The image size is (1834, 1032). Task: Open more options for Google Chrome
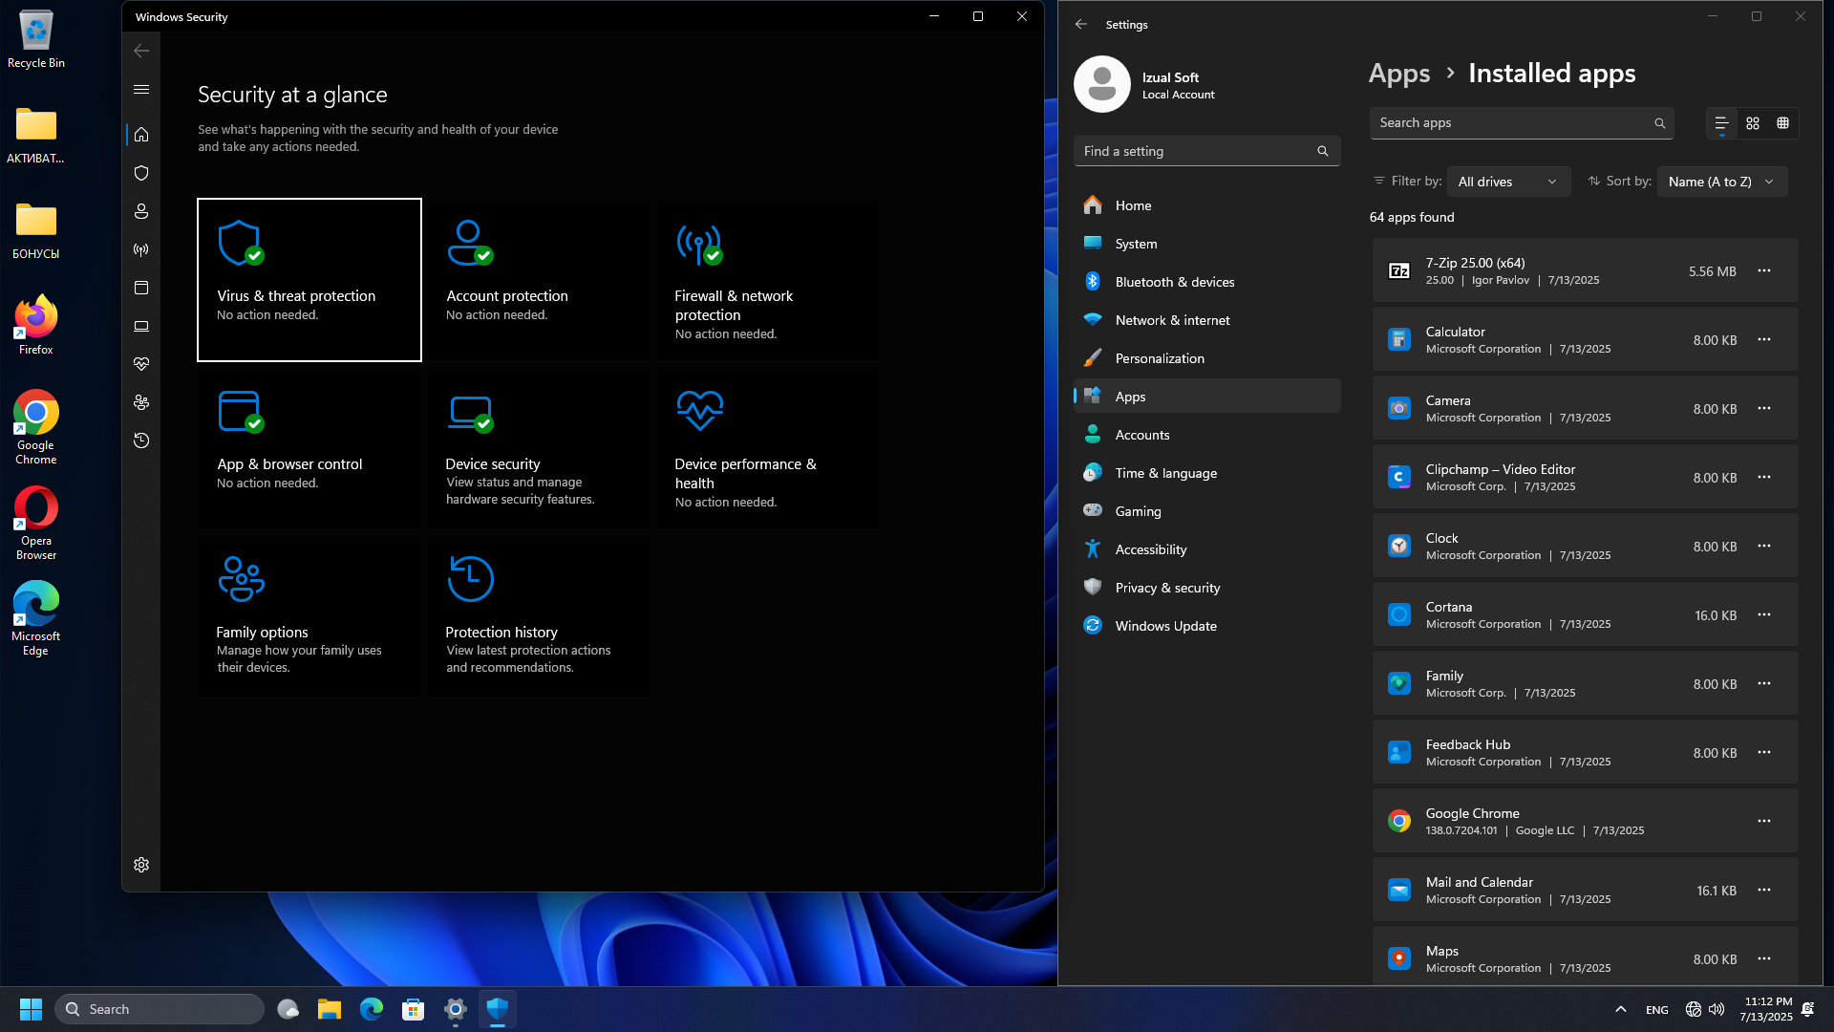pyautogui.click(x=1764, y=822)
